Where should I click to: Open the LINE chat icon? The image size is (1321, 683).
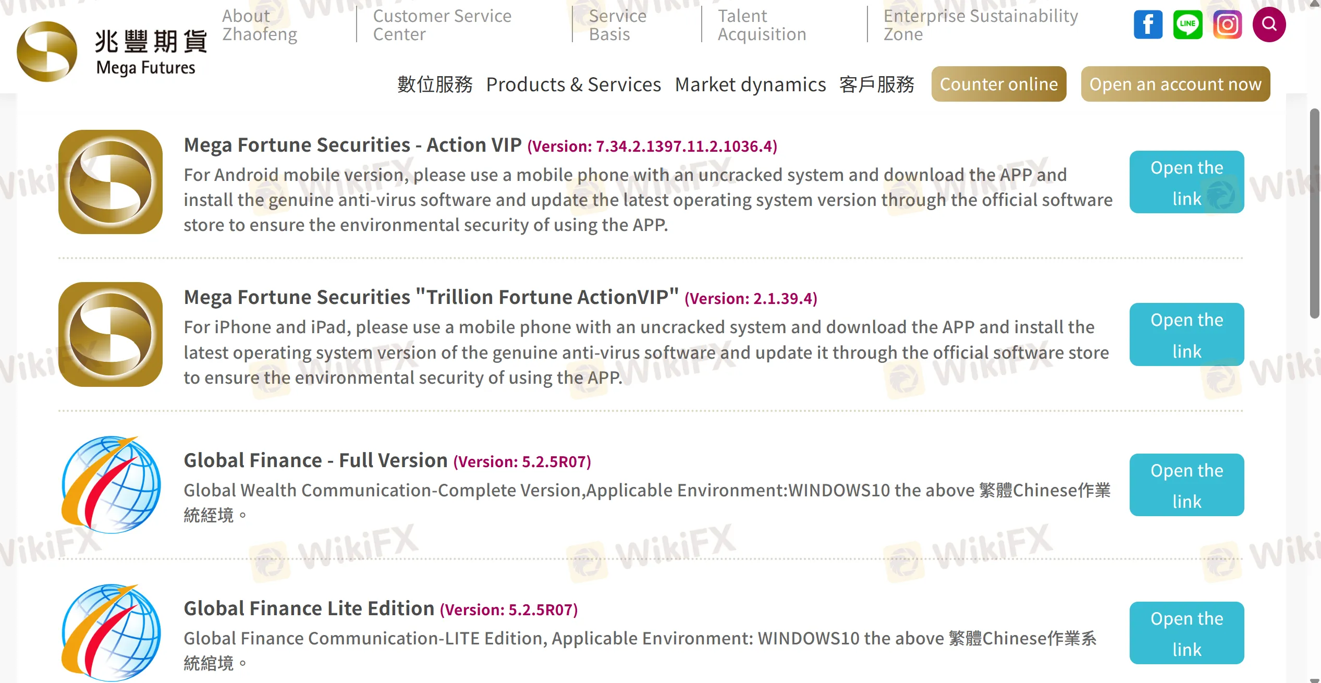click(1187, 25)
